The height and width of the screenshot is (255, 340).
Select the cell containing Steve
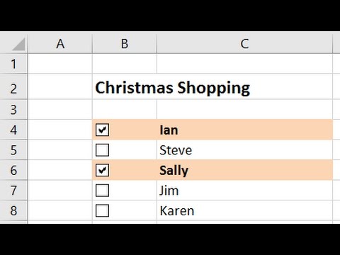click(x=244, y=150)
